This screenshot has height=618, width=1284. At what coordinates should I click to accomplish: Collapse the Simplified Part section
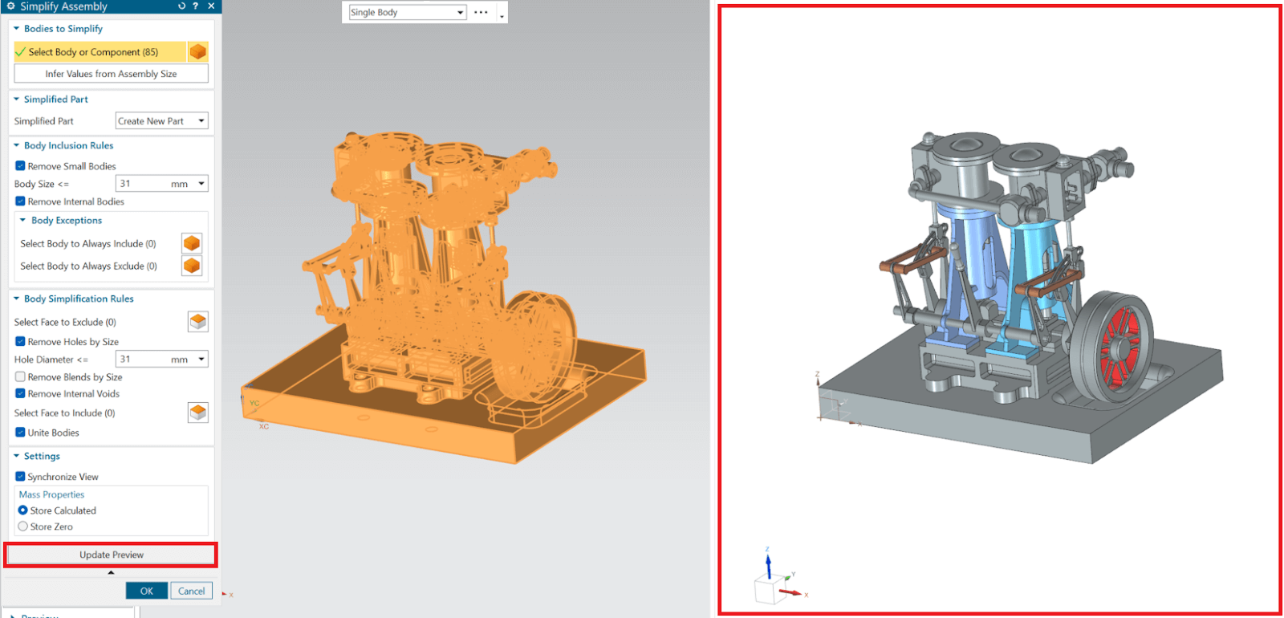[16, 100]
